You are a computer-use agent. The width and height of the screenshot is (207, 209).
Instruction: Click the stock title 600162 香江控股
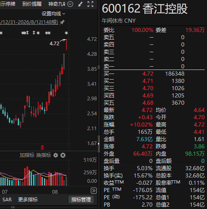[145, 8]
